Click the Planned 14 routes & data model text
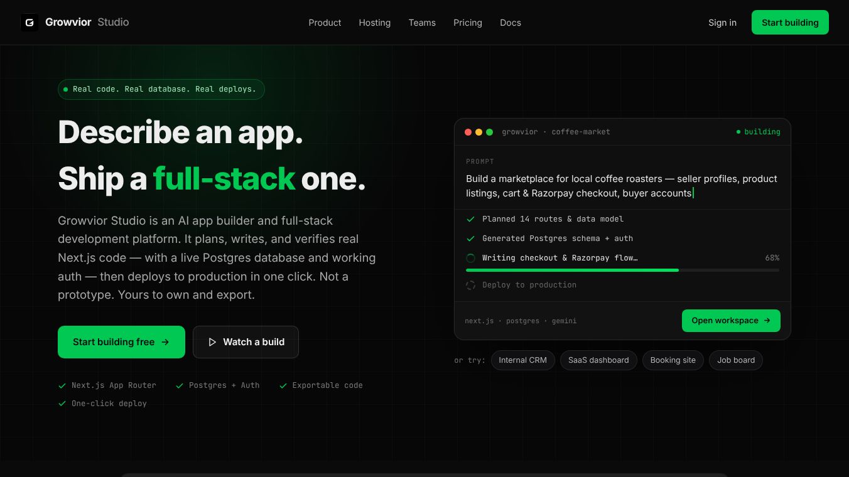Screen dimensions: 849x477 553,219
